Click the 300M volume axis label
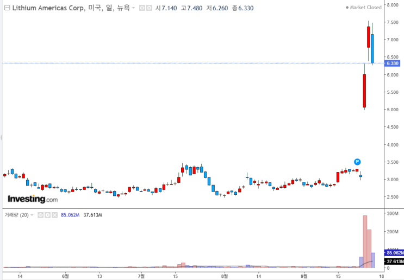The image size is (404, 280). click(393, 213)
